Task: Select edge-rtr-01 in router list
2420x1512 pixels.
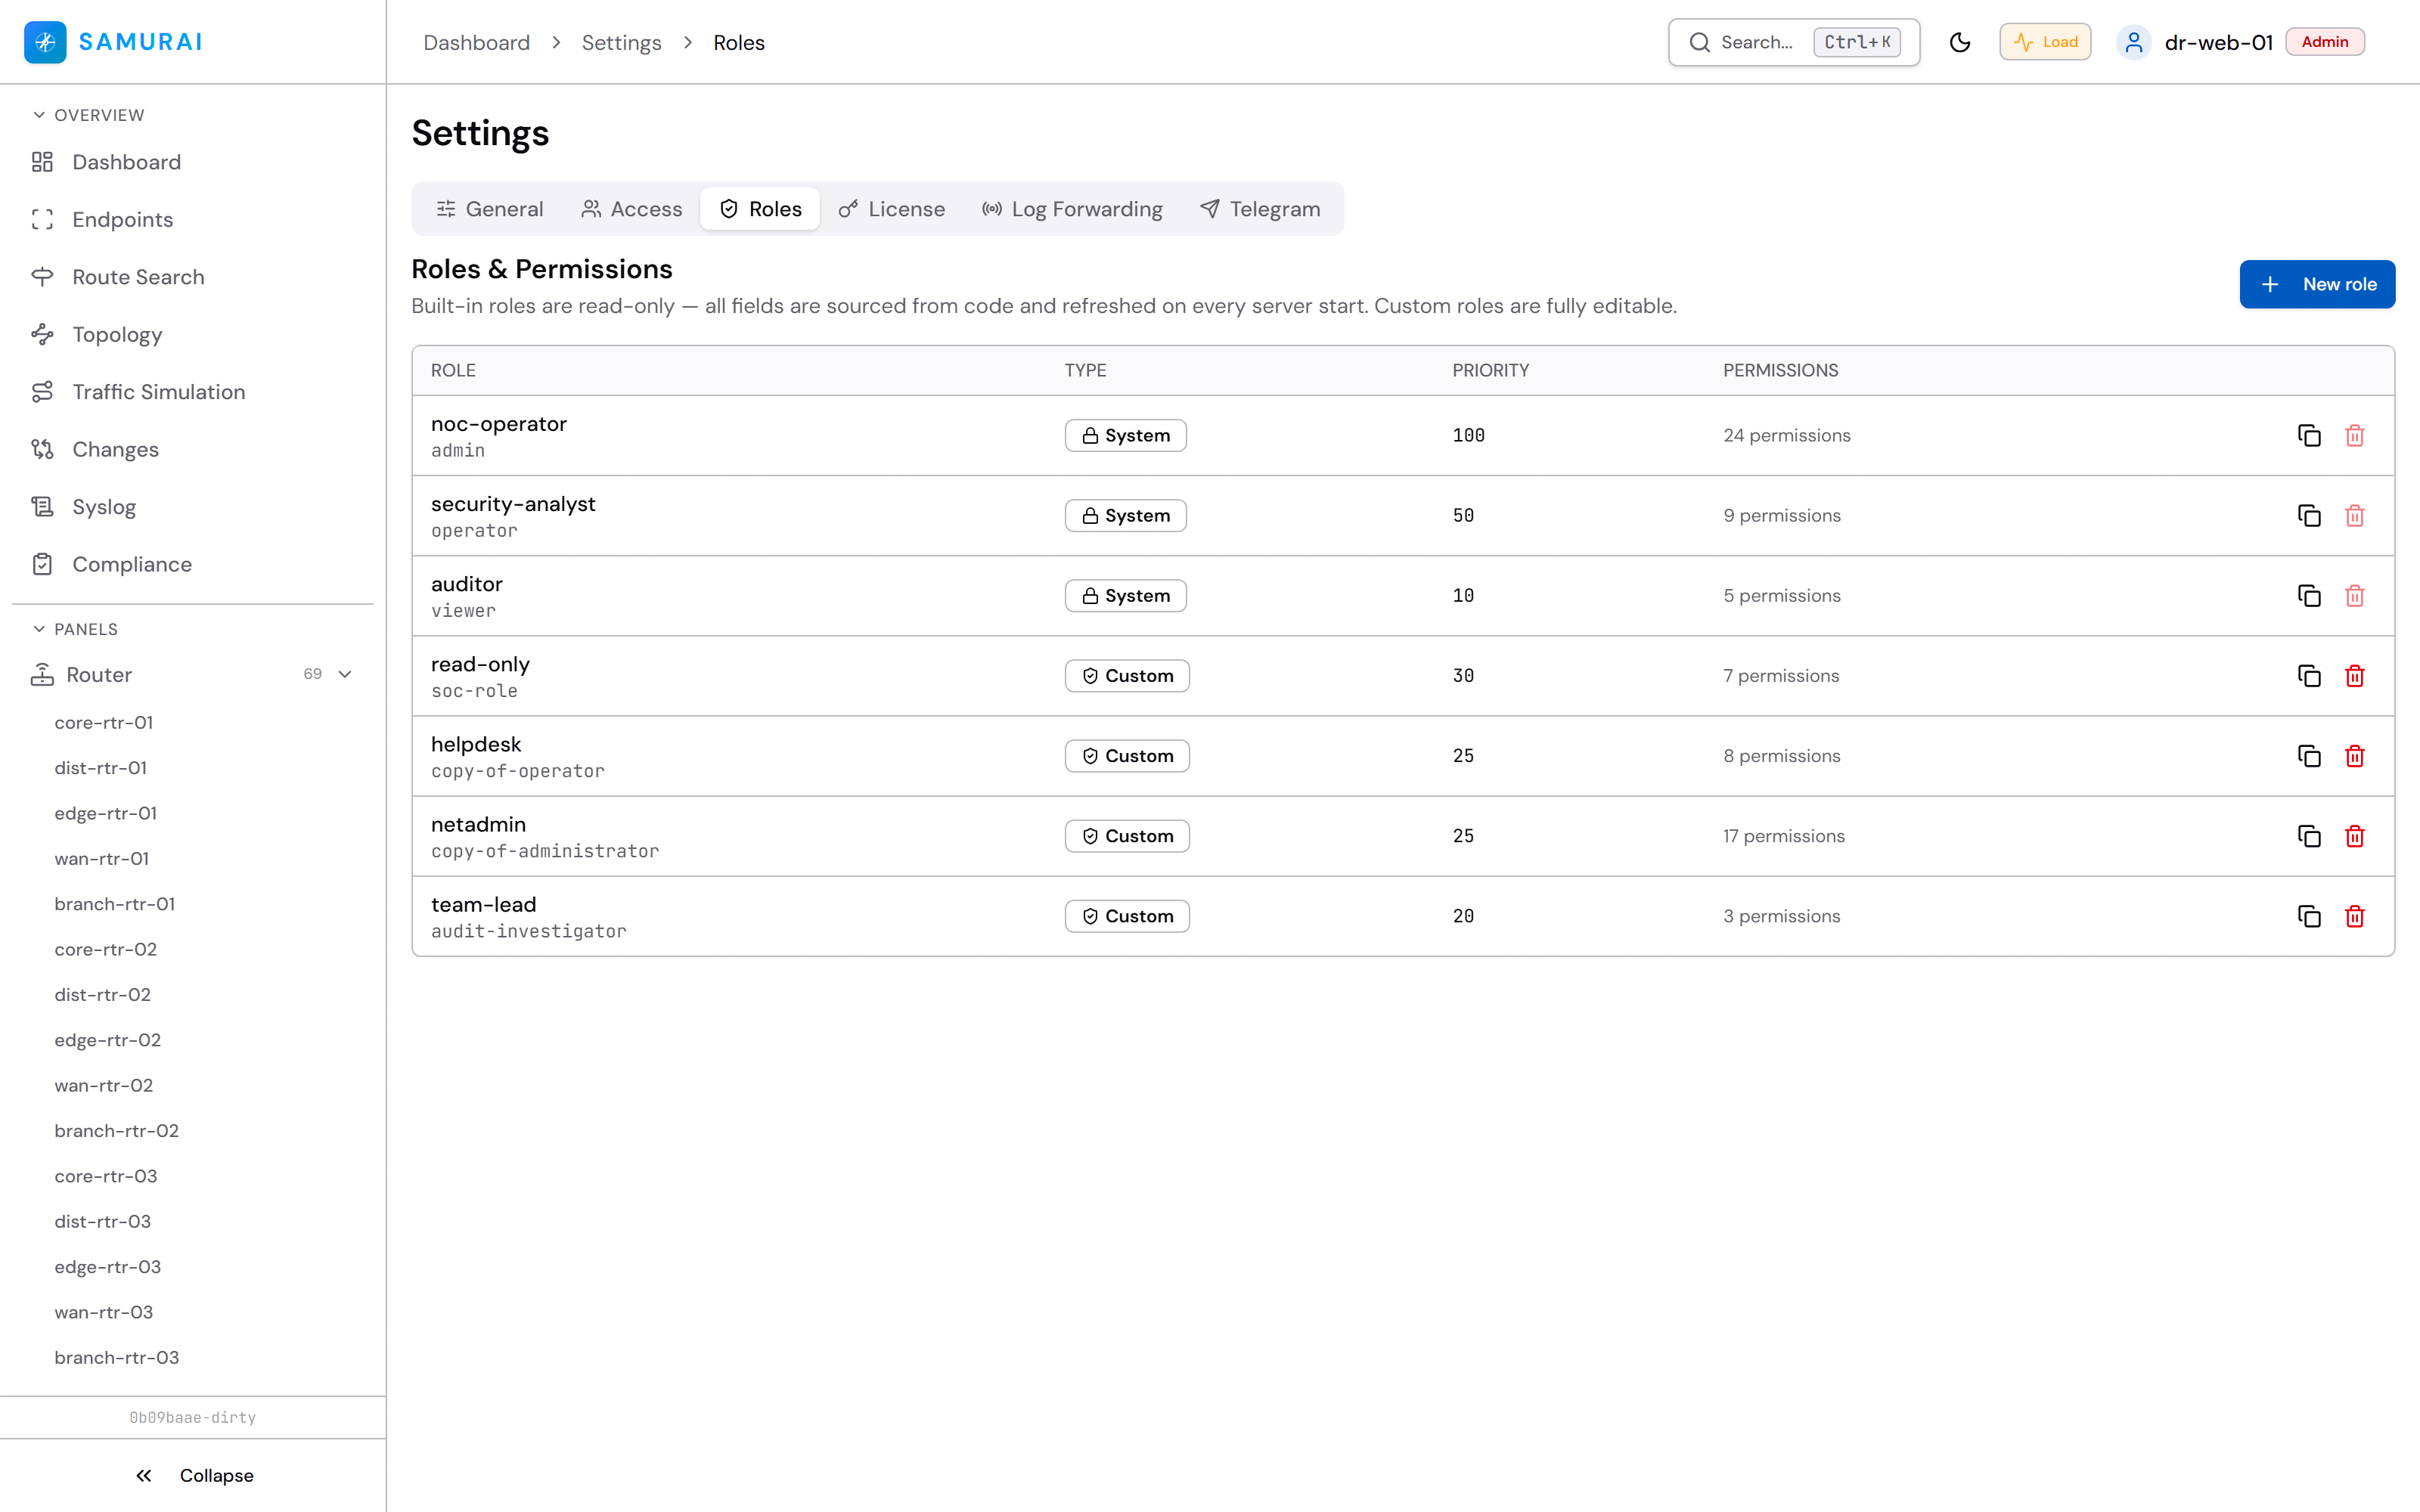Action: tap(106, 813)
